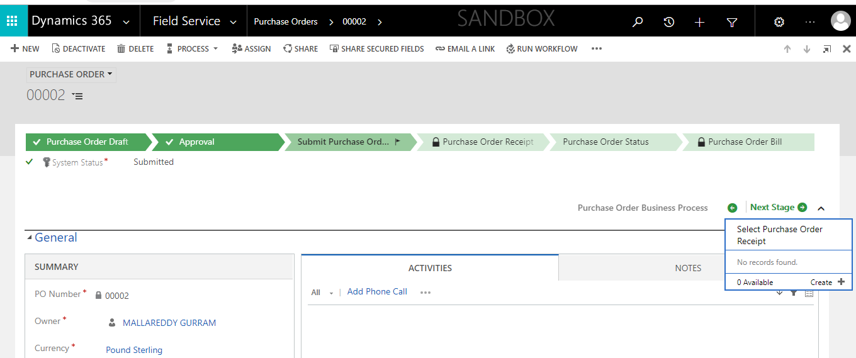
Task: Open the settings gear icon
Action: [x=779, y=22]
